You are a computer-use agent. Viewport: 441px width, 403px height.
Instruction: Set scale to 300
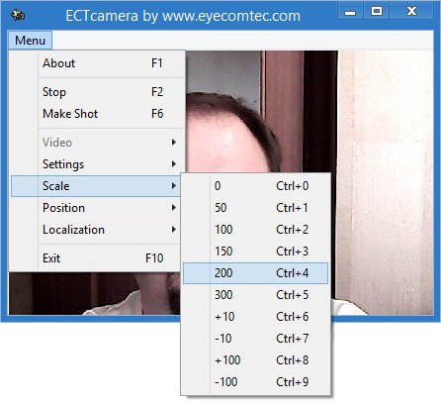pyautogui.click(x=255, y=295)
